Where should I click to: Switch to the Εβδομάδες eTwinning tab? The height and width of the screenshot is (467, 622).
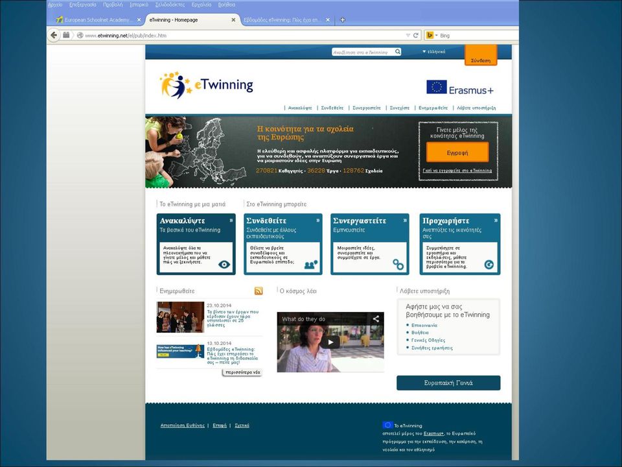[286, 20]
